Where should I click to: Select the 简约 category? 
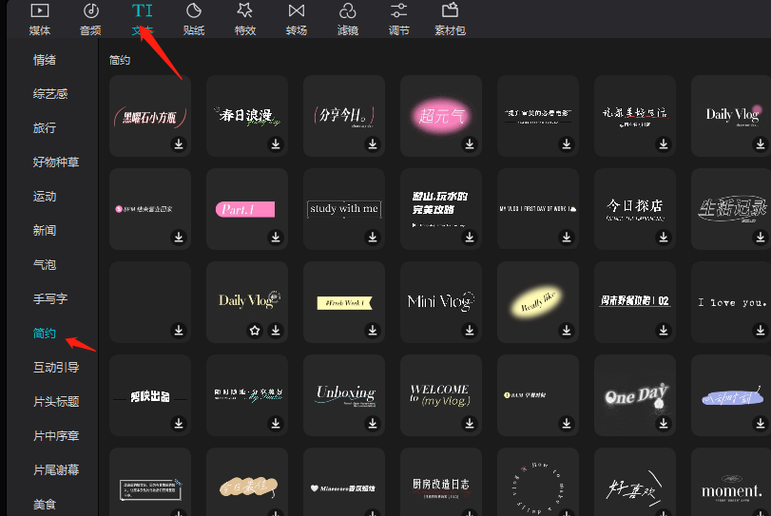pyautogui.click(x=45, y=334)
